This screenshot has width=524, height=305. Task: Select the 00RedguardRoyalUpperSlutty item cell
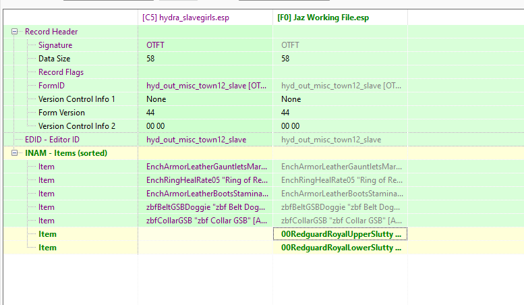point(340,234)
